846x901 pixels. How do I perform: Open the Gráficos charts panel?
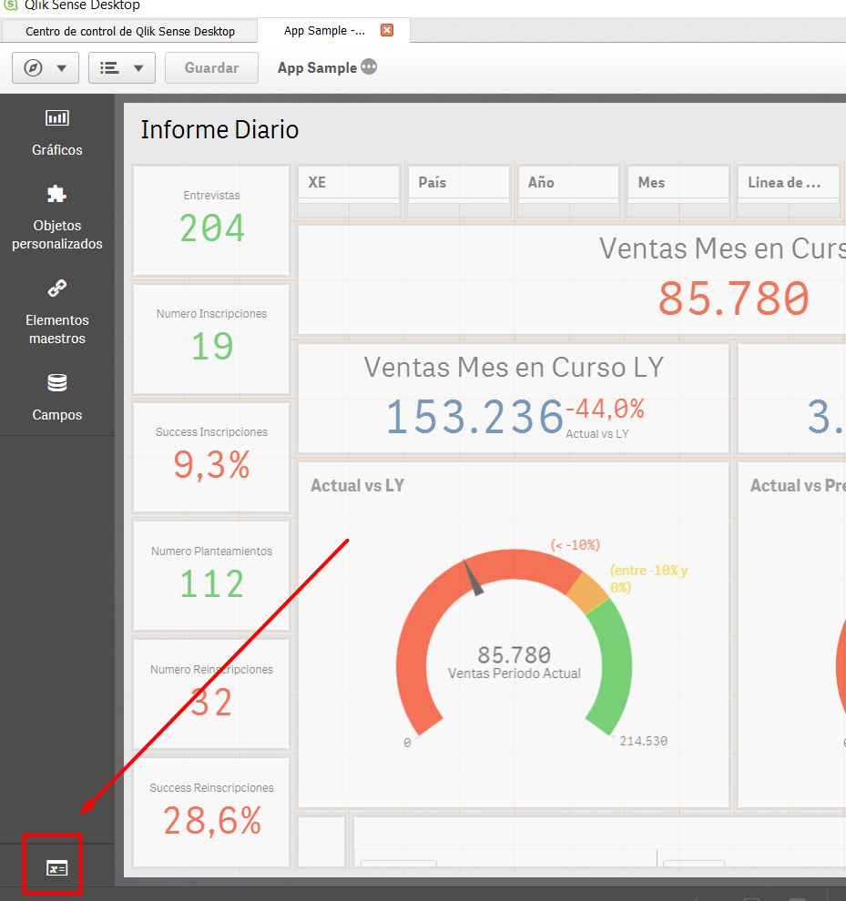(x=57, y=133)
